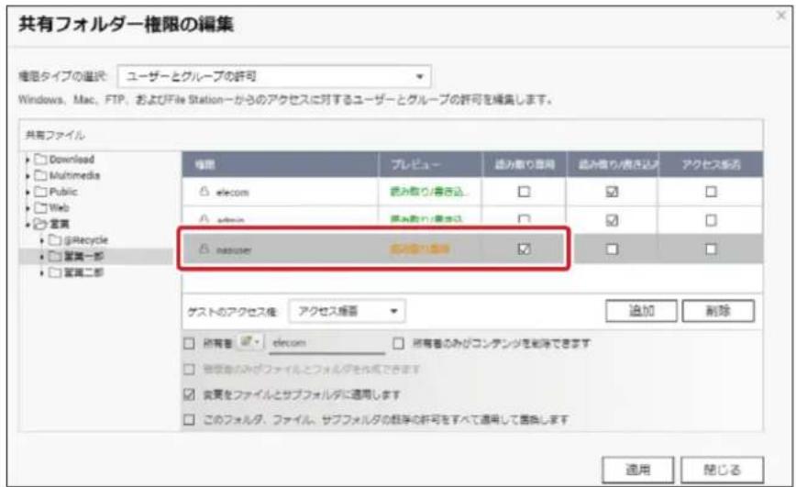
Task: Expand the Multimedia folder arrow
Action: tap(28, 176)
